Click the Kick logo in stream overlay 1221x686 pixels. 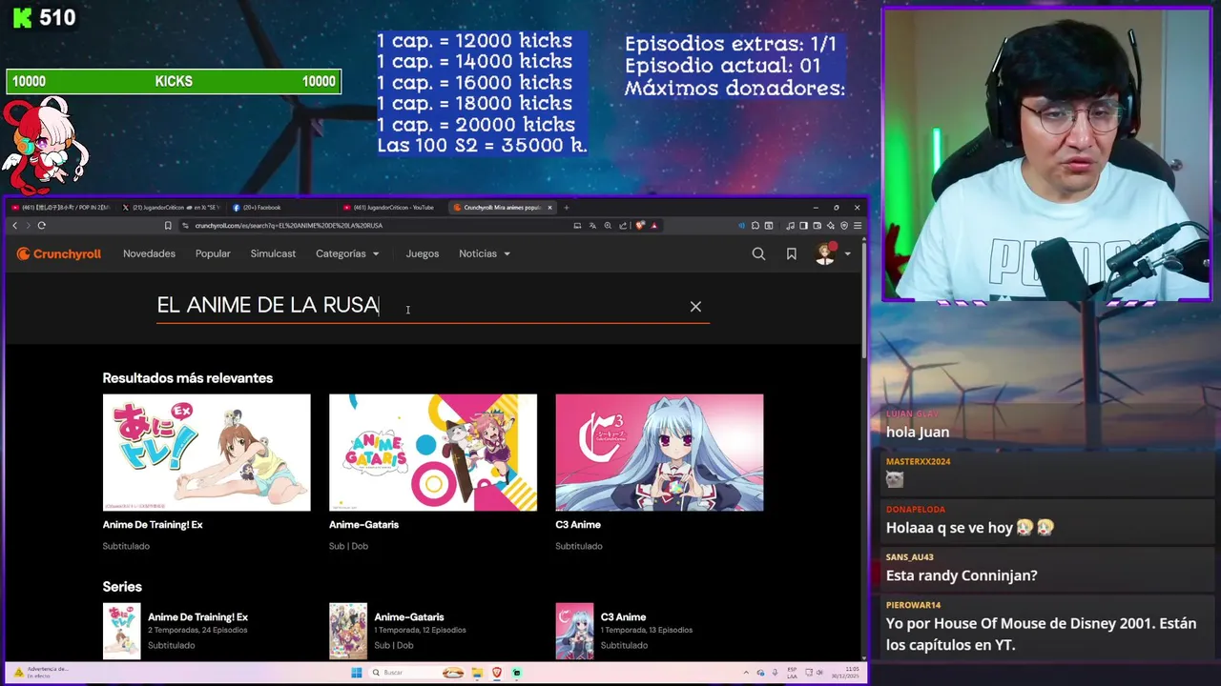tap(23, 17)
